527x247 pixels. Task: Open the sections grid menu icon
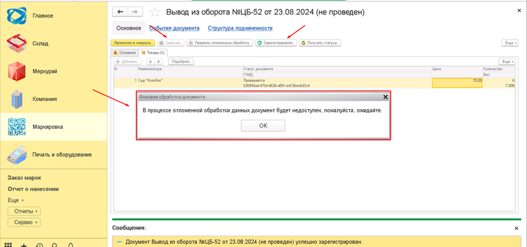(9, 245)
